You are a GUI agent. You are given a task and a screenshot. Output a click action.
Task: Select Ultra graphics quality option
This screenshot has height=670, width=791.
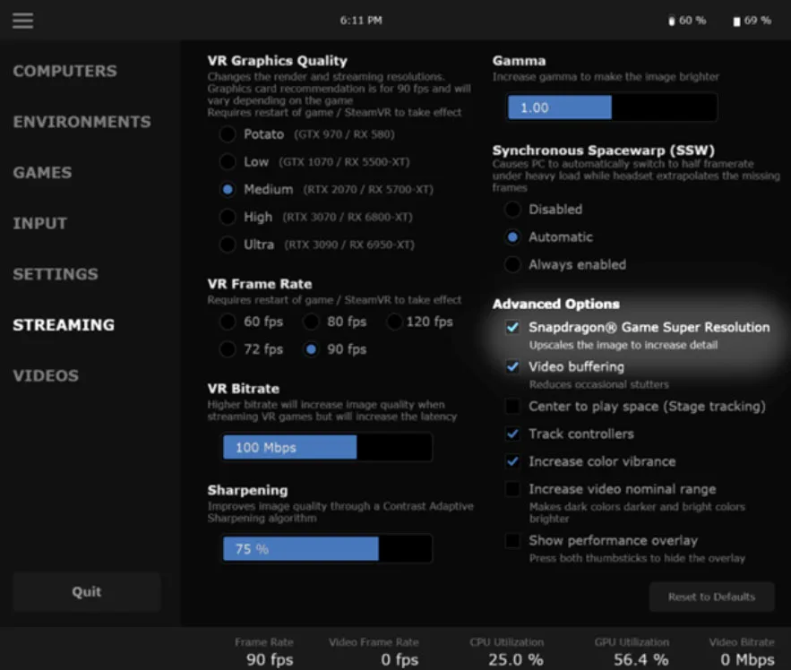(228, 245)
